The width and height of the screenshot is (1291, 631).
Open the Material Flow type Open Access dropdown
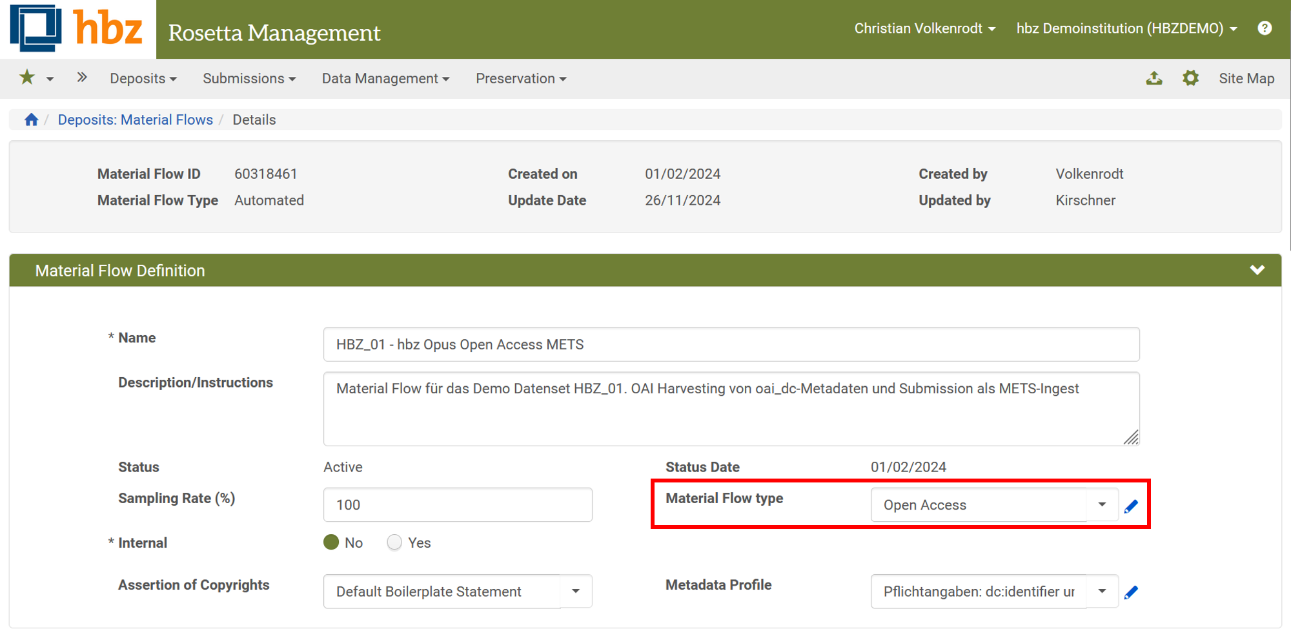[x=1101, y=505]
